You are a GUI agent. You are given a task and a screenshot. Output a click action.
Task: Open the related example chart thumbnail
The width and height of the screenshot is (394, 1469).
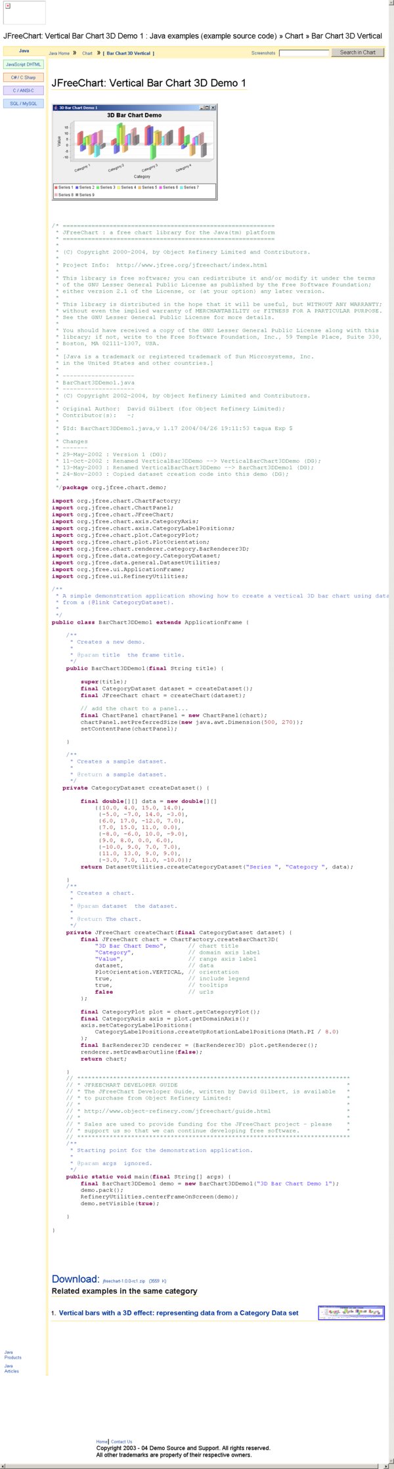point(351,1312)
